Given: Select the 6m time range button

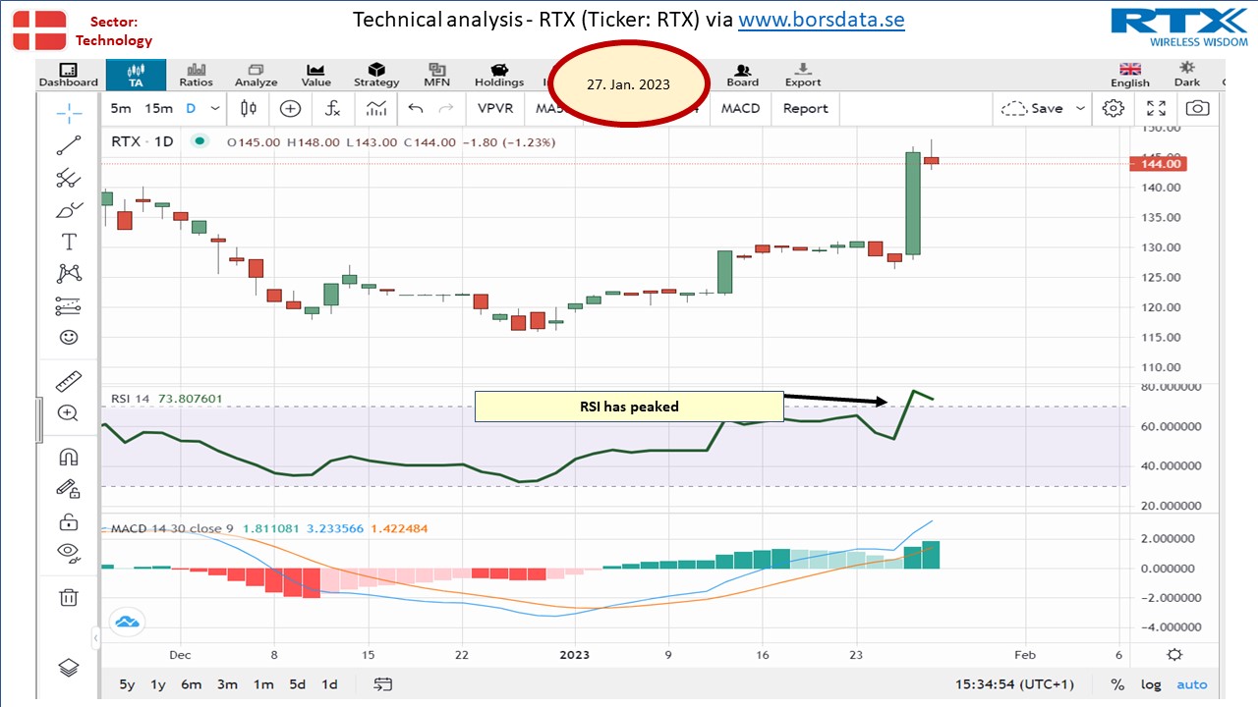Looking at the screenshot, I should coord(191,684).
